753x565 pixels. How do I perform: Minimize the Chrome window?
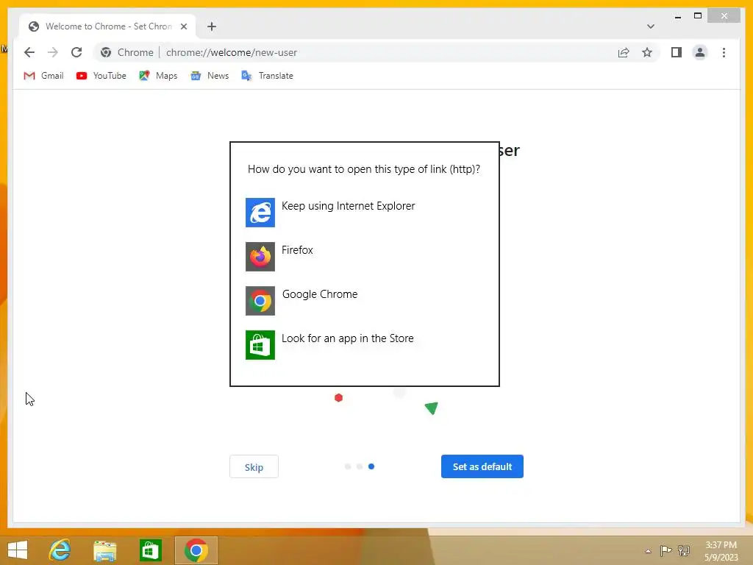pos(677,16)
